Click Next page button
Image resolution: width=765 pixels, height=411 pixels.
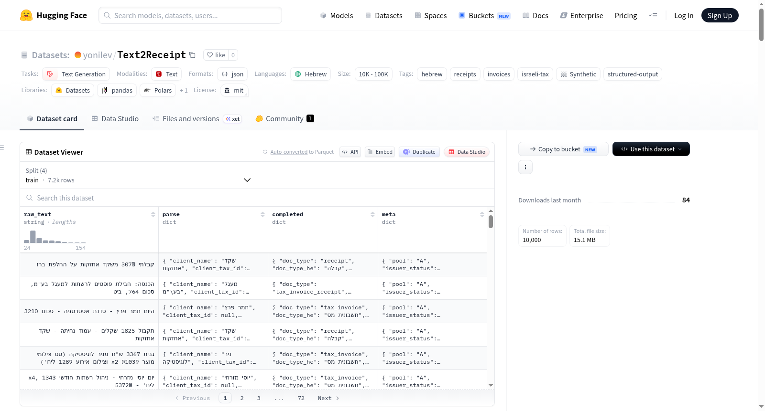pyautogui.click(x=328, y=398)
